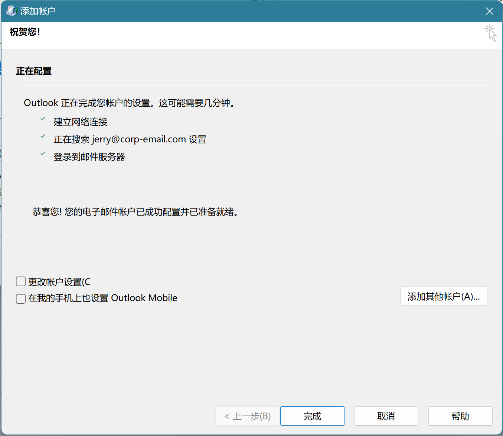Viewport: 503px width, 436px height.
Task: Cancel the wizard with 取消 button
Action: pos(386,416)
